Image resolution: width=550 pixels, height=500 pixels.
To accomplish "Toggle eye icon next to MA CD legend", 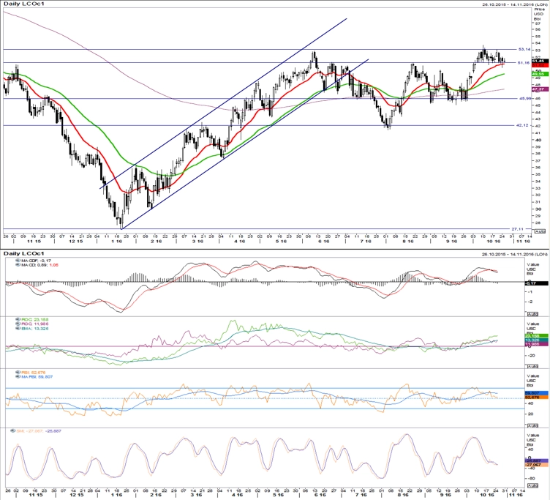I will coord(18,265).
